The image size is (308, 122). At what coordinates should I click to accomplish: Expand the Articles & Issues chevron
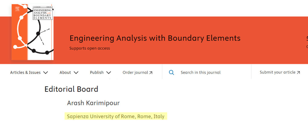46,72
